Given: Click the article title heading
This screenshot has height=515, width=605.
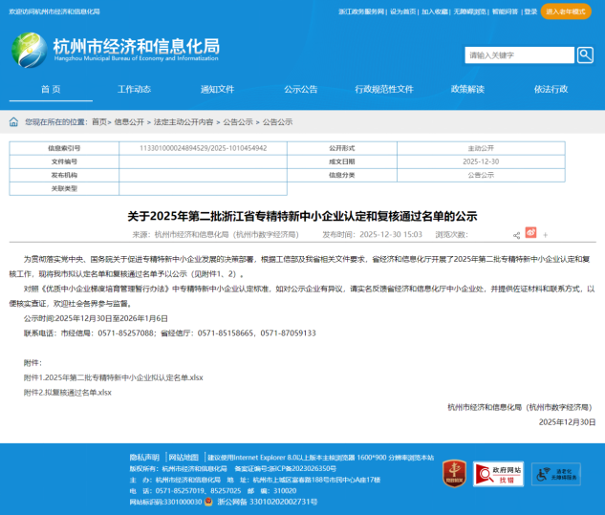Looking at the screenshot, I should click(302, 216).
